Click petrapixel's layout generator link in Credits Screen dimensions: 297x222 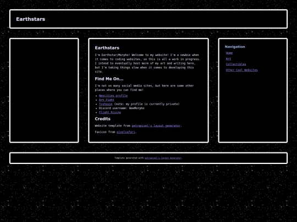click(156, 126)
